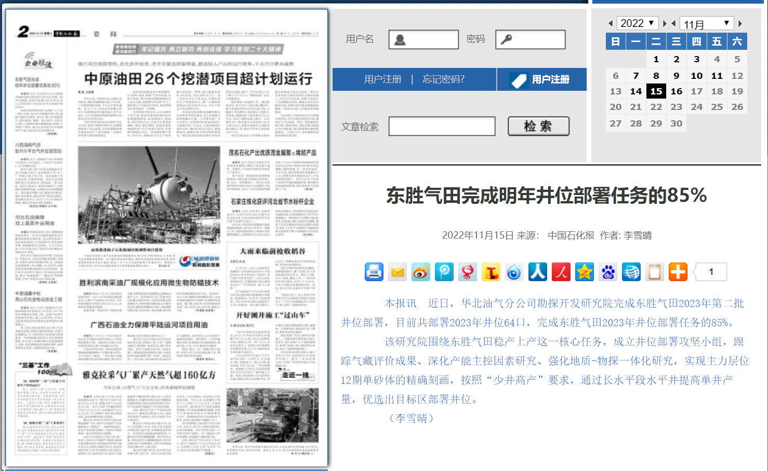Open the 2022 year dropdown
768x471 pixels.
(638, 23)
